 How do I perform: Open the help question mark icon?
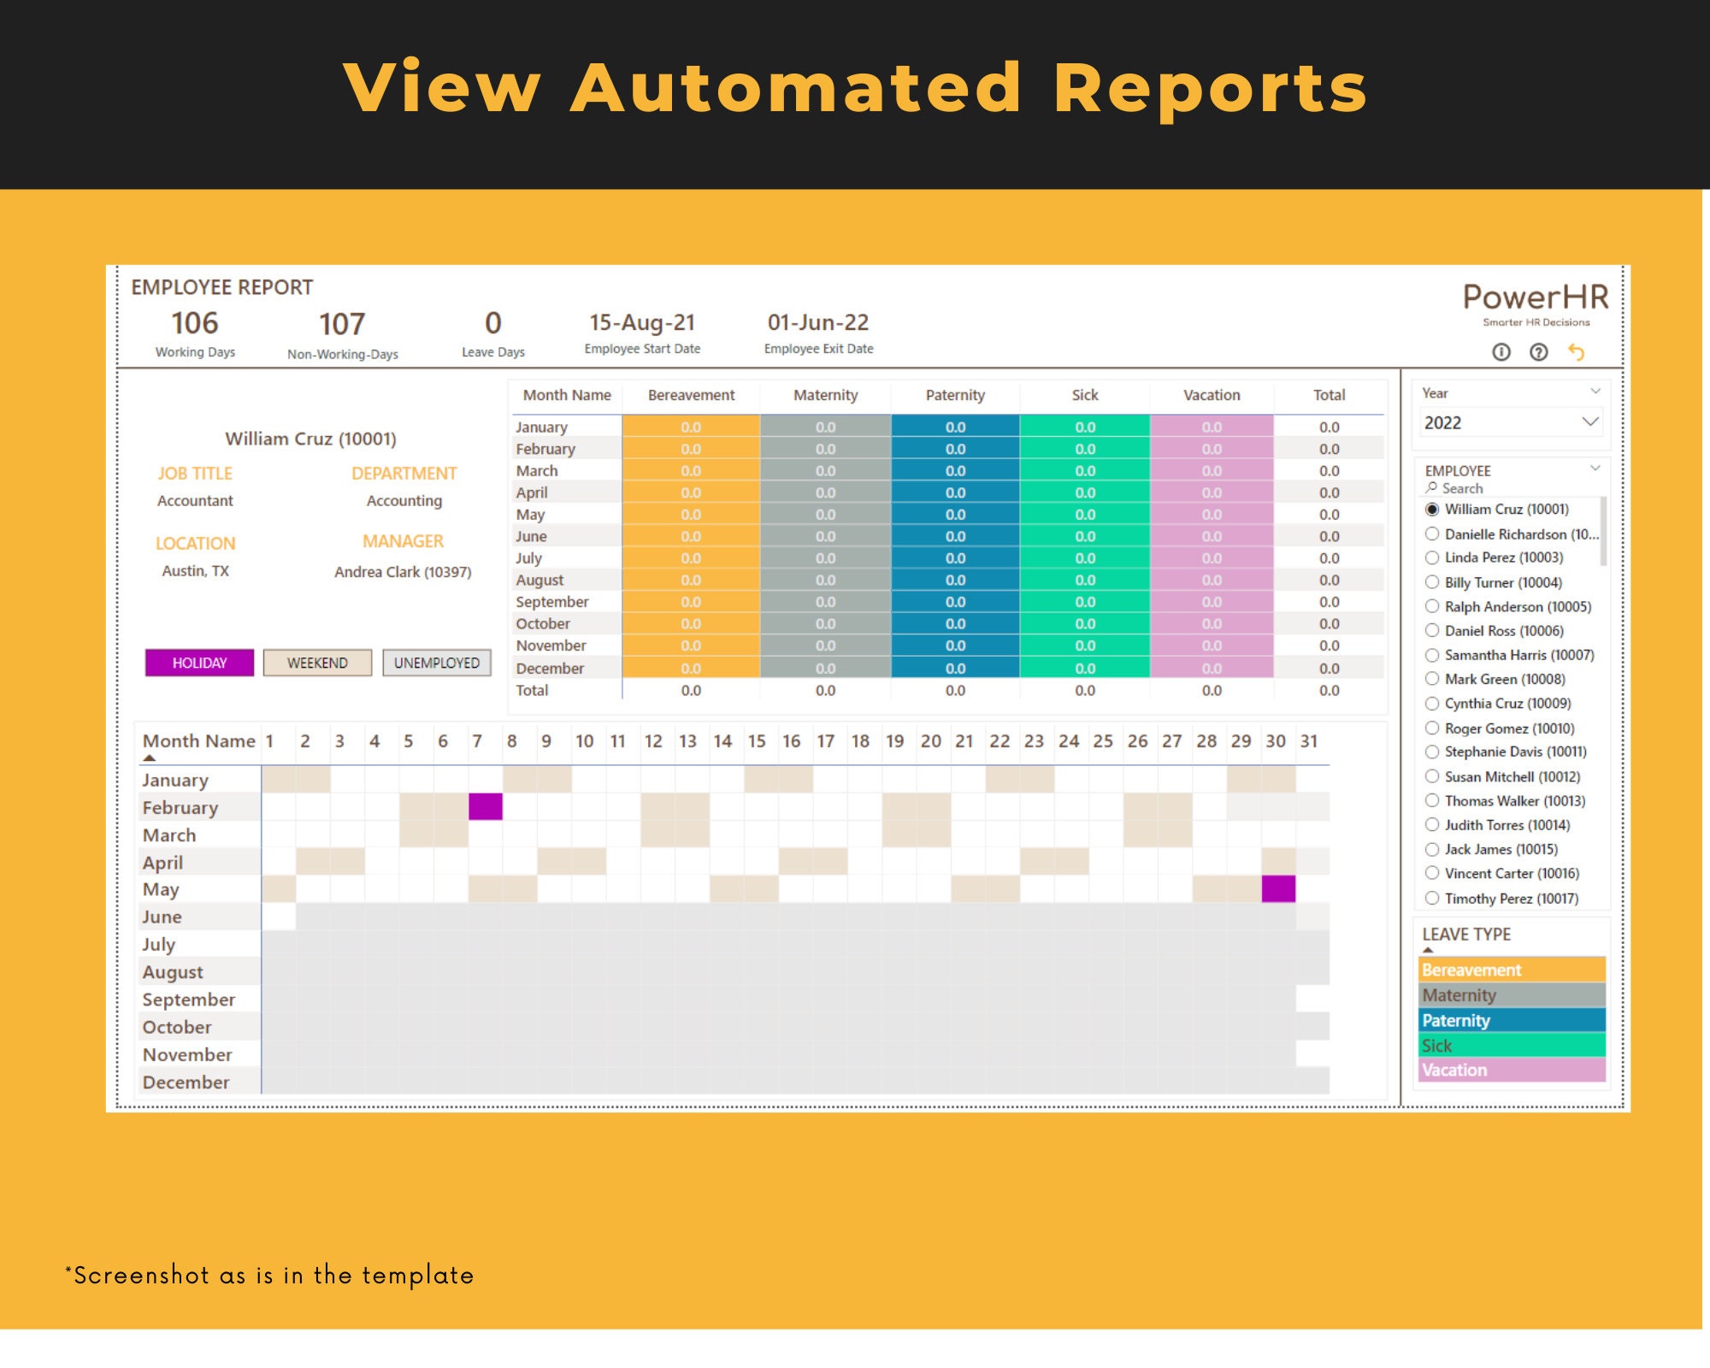(1540, 353)
